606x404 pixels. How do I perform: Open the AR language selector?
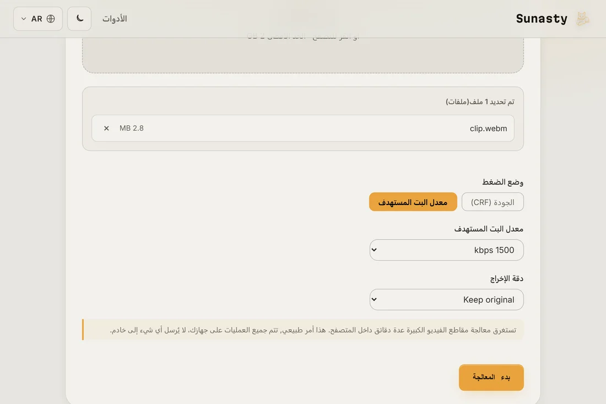[x=38, y=19]
